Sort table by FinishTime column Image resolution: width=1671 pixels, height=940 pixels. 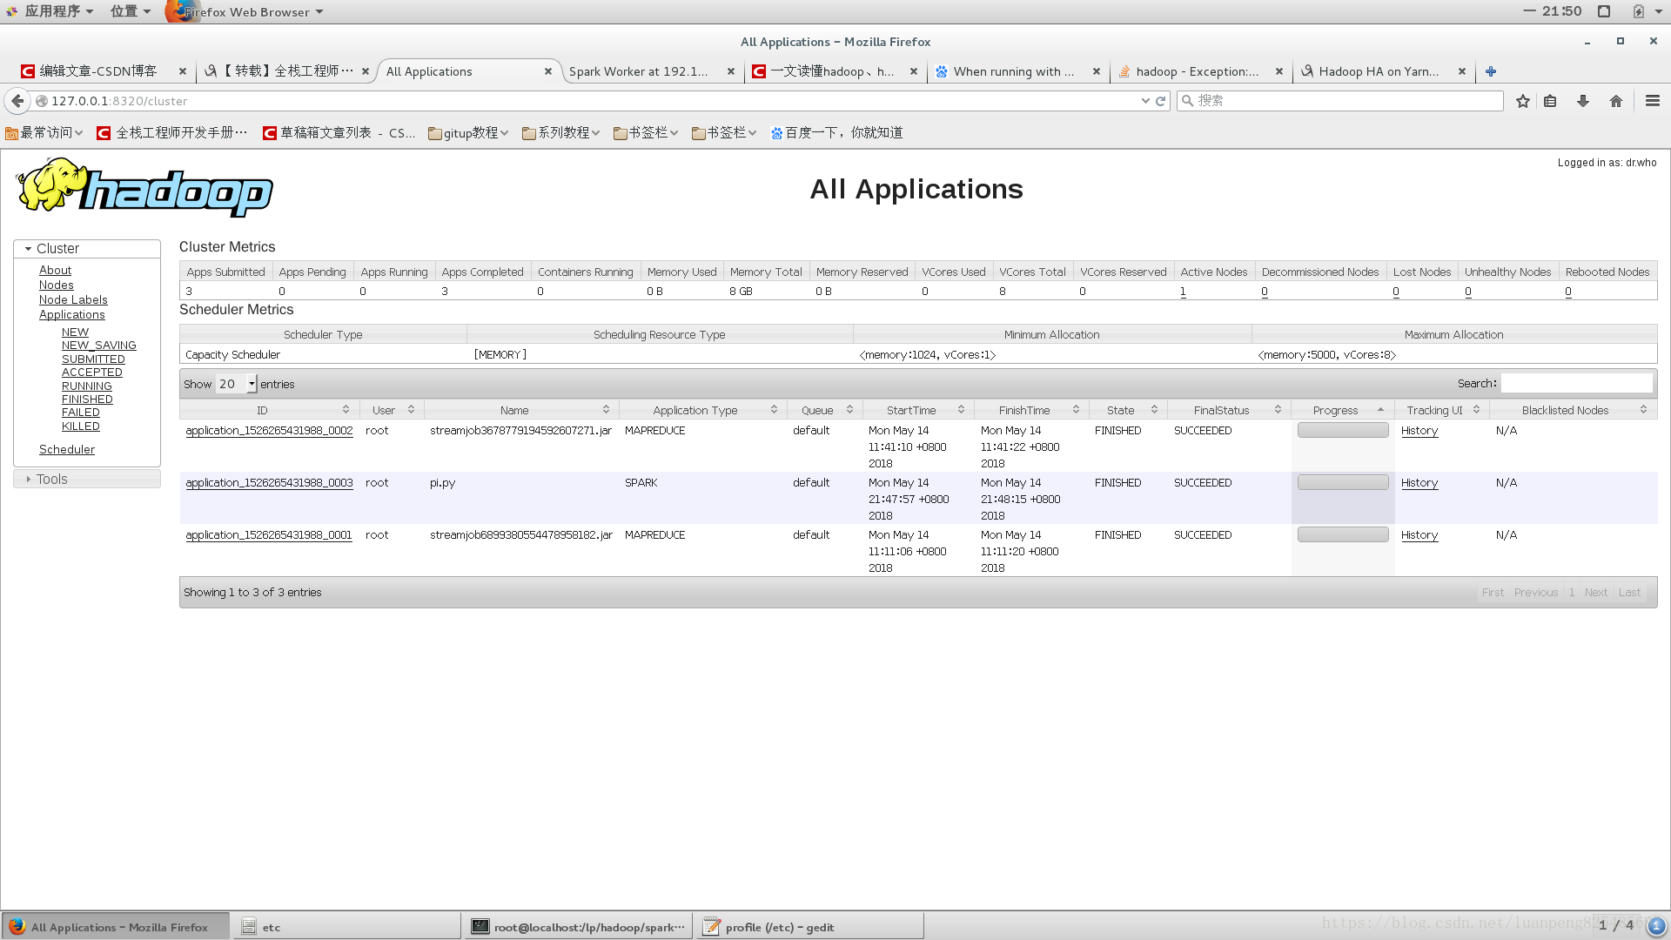(1076, 410)
